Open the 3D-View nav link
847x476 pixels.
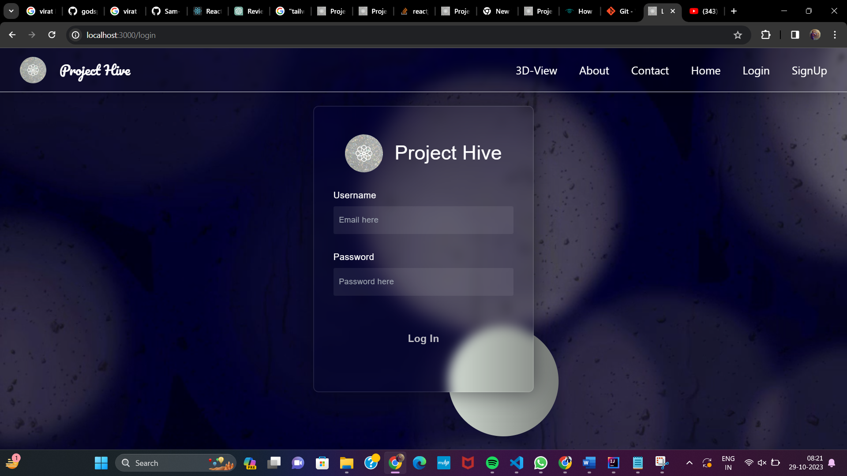(536, 71)
